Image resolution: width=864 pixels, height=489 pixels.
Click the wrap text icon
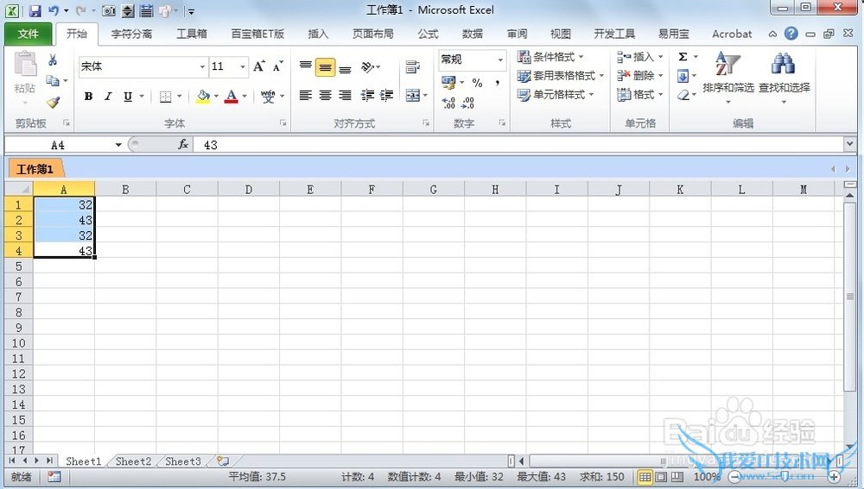[412, 67]
